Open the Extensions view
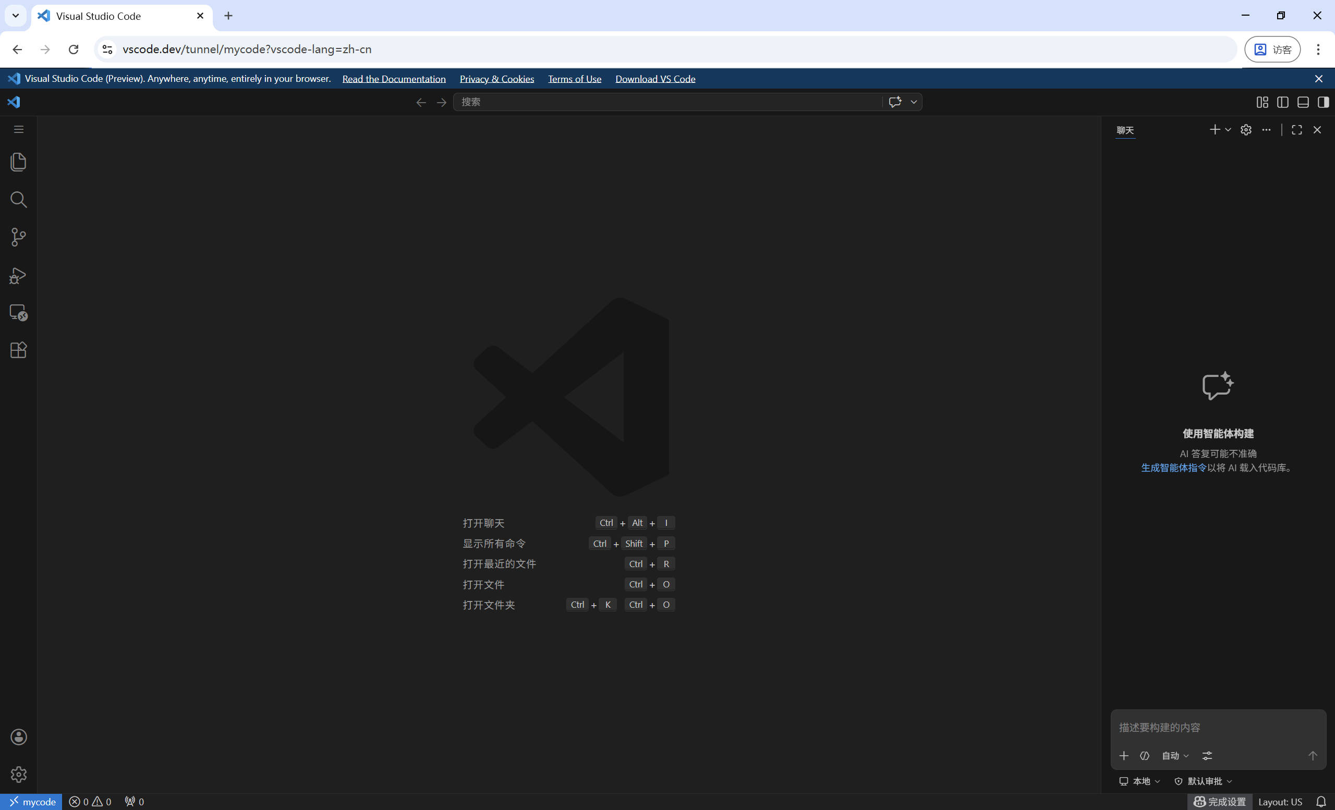 [x=18, y=350]
